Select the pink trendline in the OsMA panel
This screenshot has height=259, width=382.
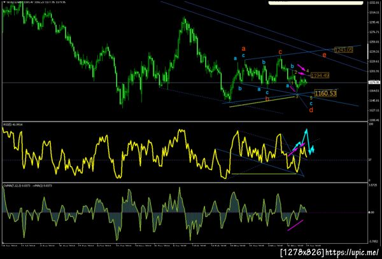pos(295,225)
